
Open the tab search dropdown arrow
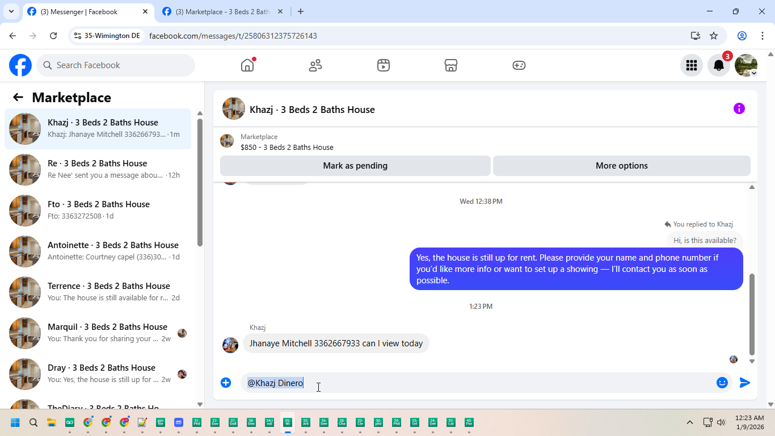[11, 11]
